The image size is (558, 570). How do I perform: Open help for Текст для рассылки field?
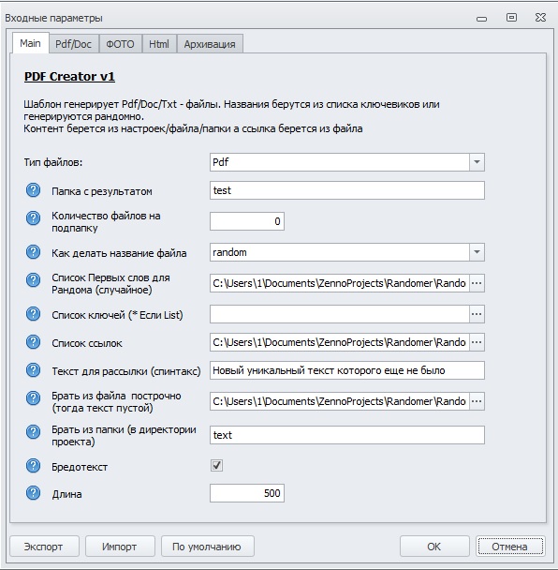tap(33, 370)
